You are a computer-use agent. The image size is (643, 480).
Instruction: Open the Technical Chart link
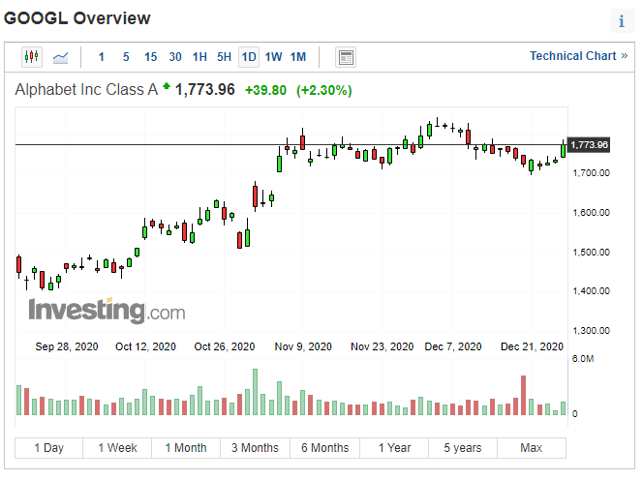point(578,56)
